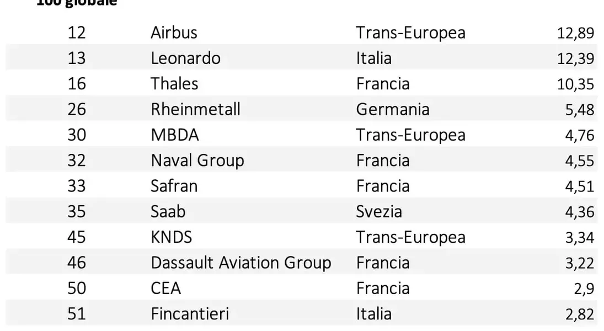Click the KNDS company name

(172, 237)
